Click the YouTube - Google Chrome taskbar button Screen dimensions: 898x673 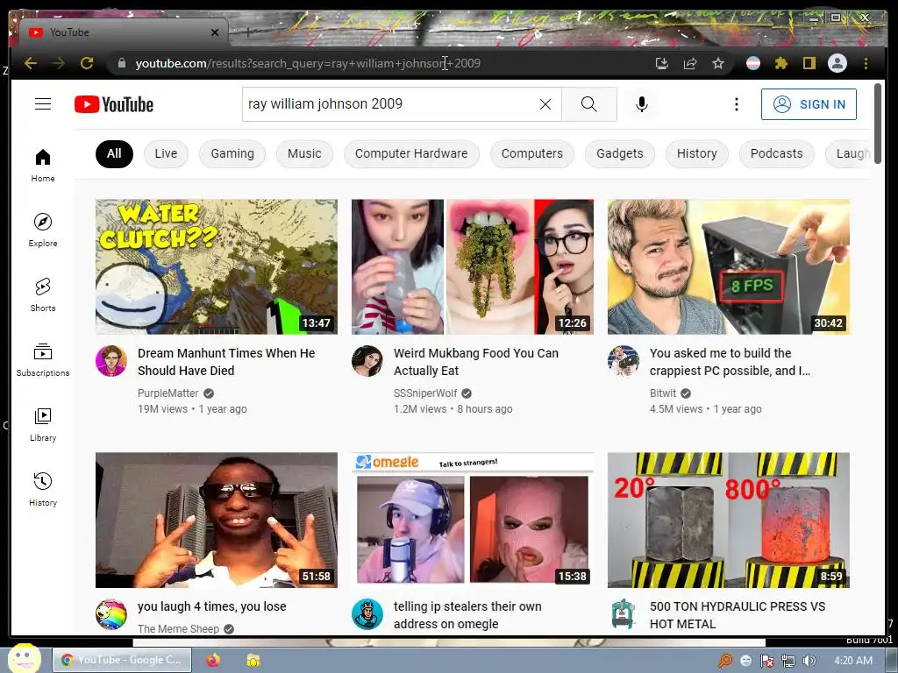(x=121, y=660)
